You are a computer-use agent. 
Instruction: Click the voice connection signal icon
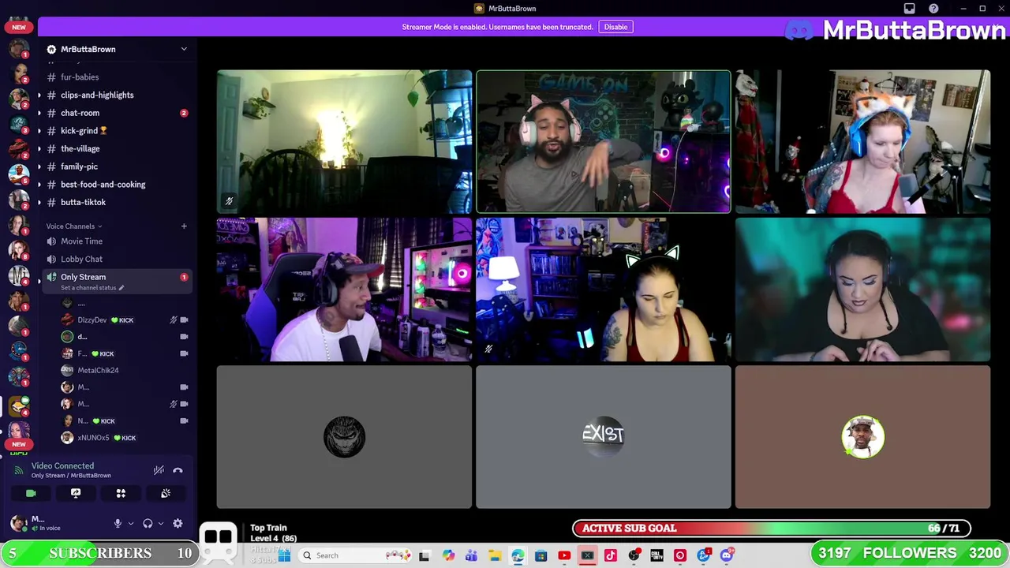point(19,470)
